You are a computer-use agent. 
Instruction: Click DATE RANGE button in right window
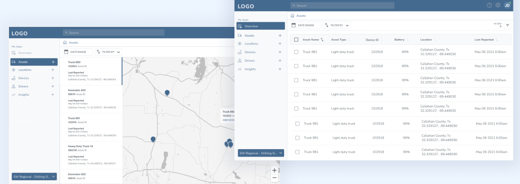point(305,25)
